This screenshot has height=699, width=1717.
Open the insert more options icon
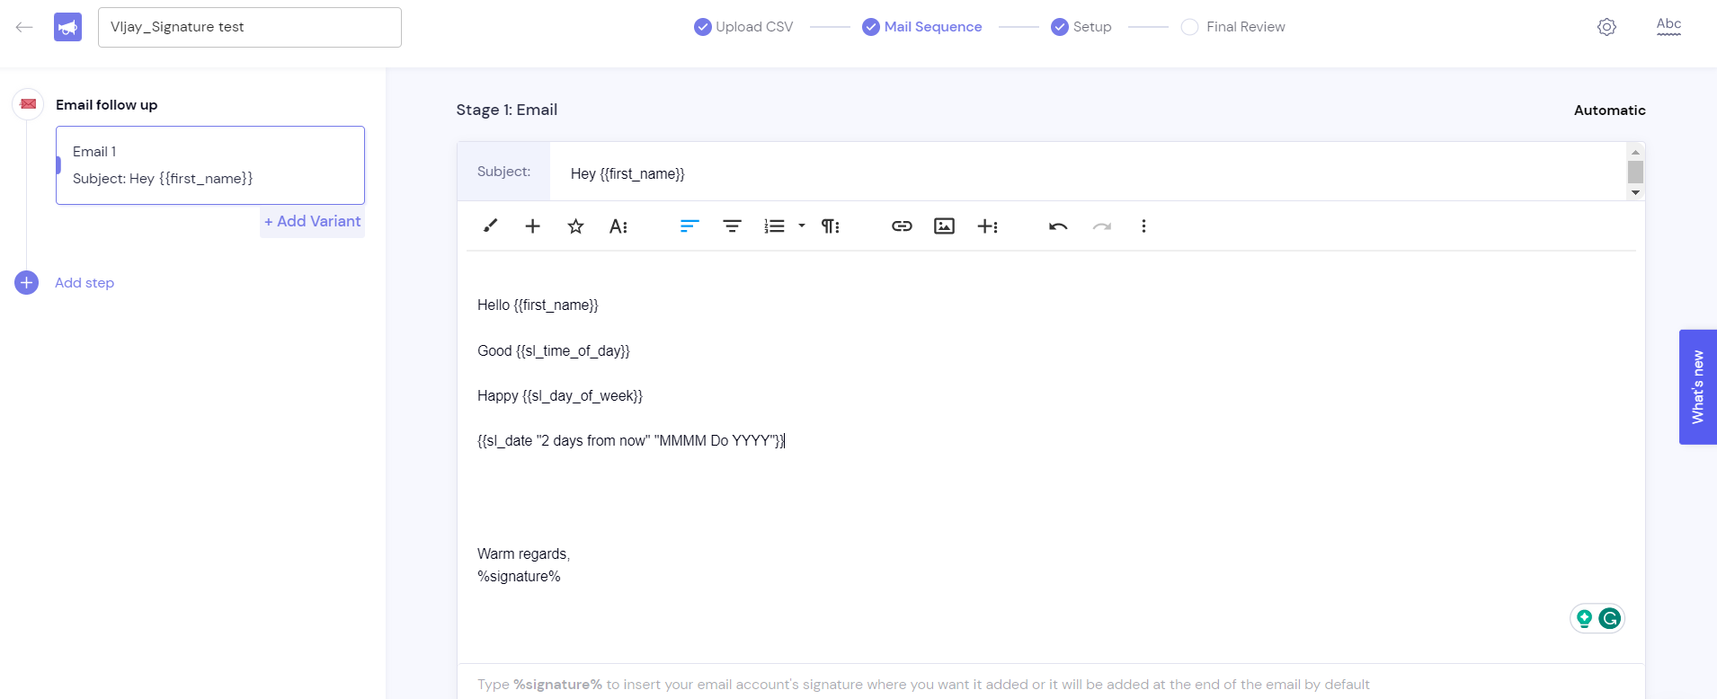pos(988,226)
